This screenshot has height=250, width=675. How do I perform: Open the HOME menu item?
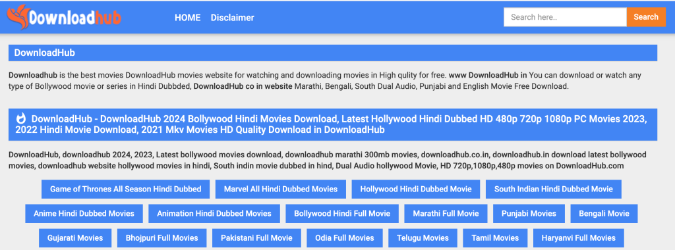click(x=188, y=18)
